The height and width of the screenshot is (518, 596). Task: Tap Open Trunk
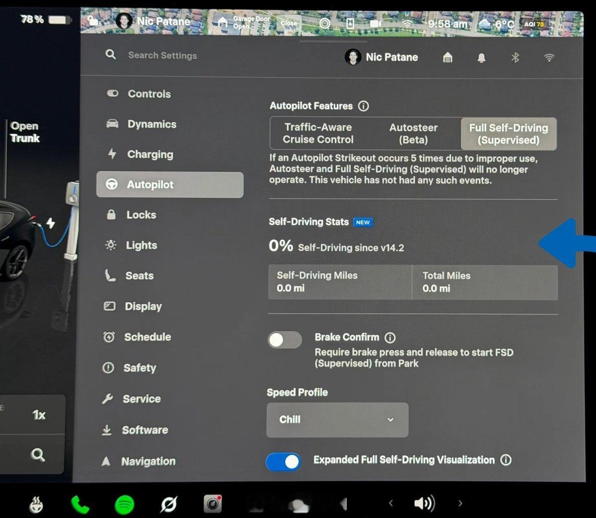click(24, 132)
